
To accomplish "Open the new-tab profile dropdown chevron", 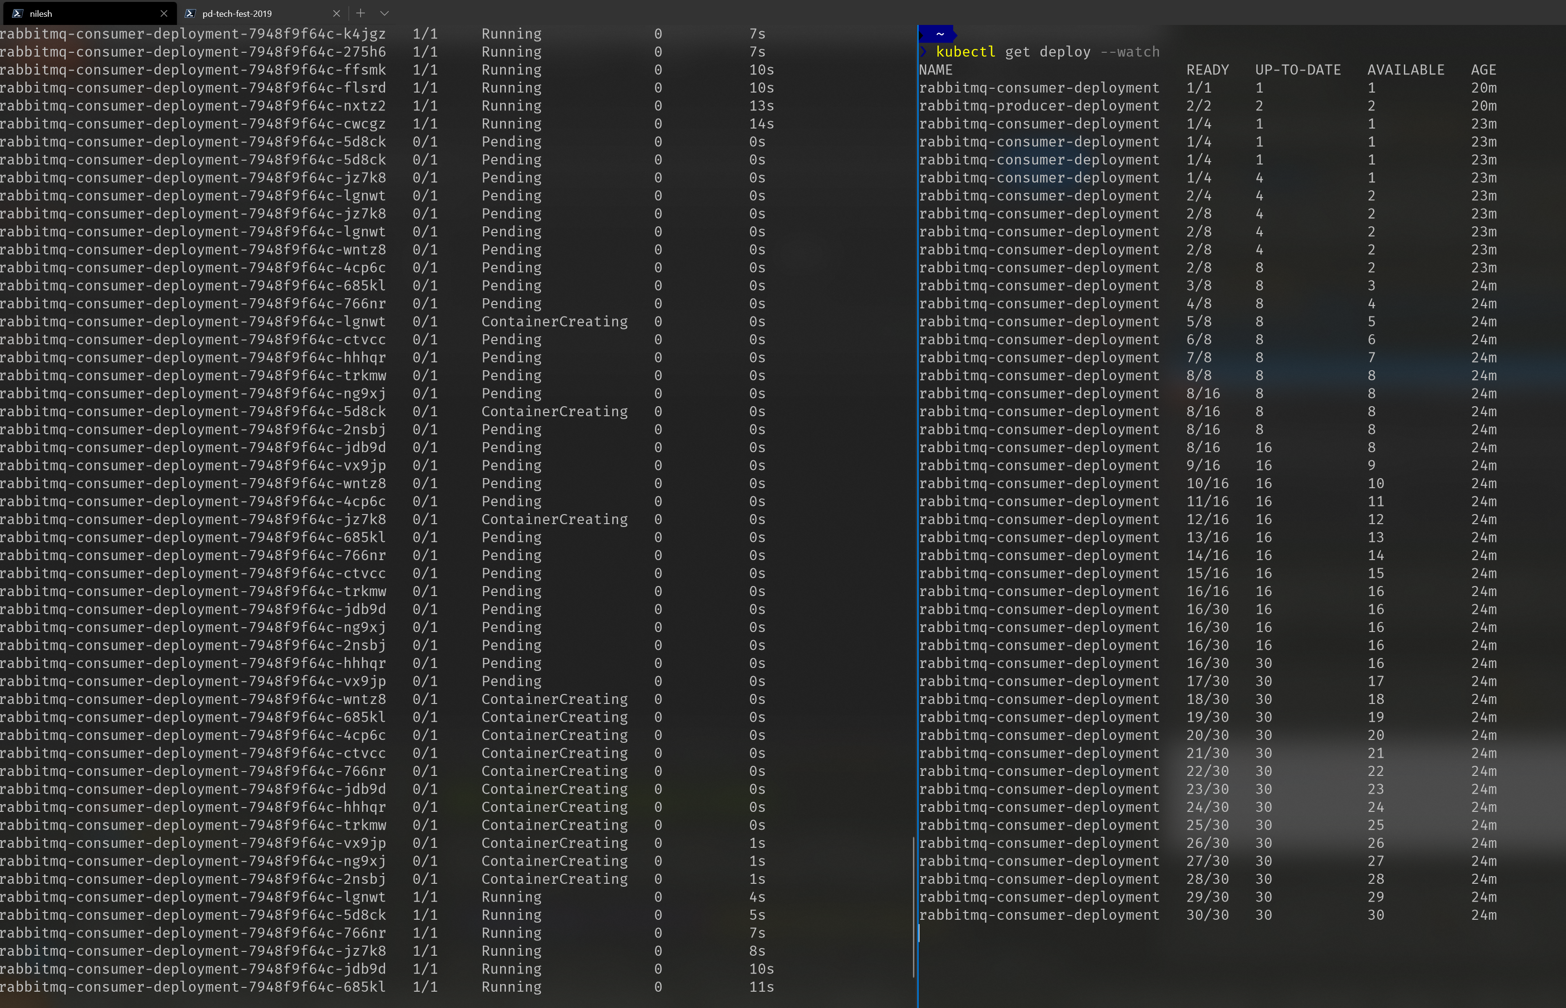I will click(384, 13).
